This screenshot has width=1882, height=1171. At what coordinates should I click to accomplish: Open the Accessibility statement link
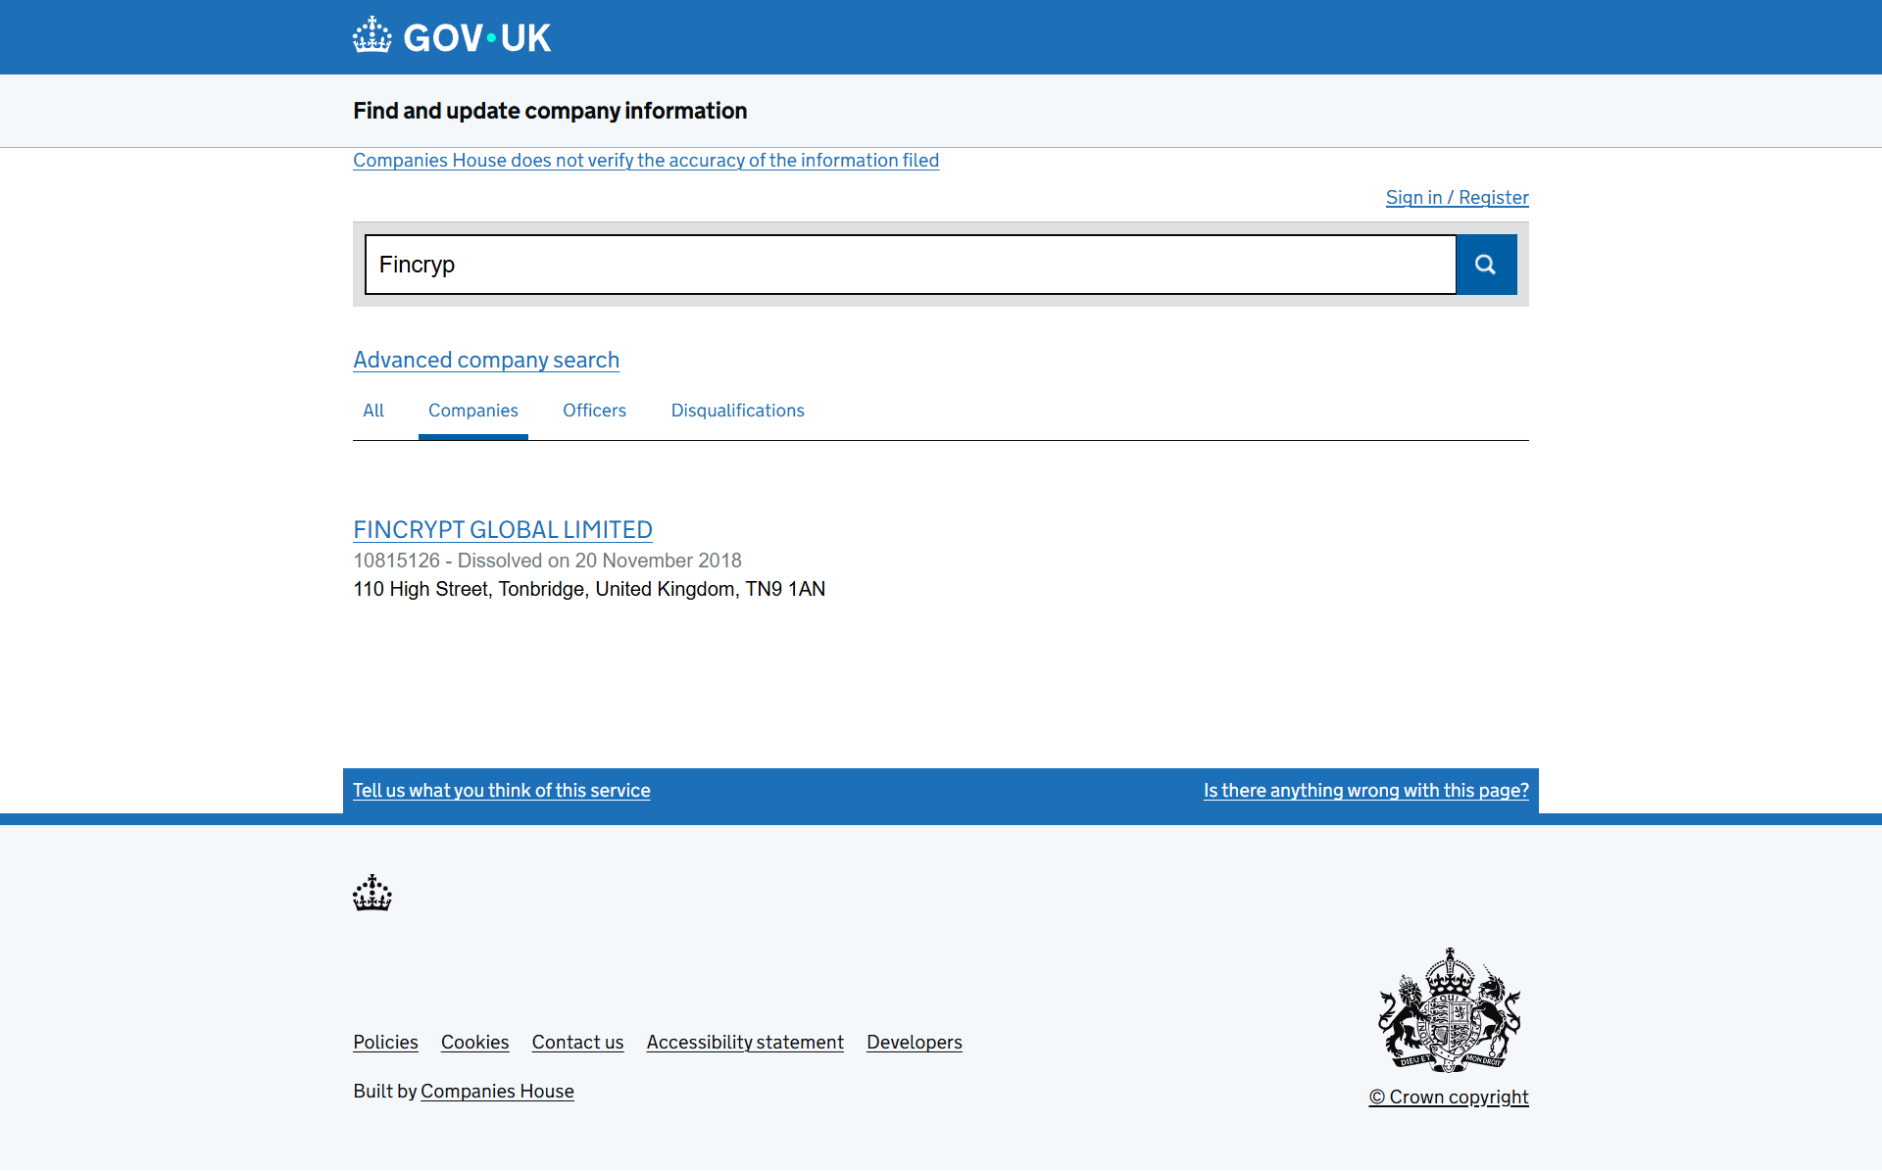point(745,1042)
